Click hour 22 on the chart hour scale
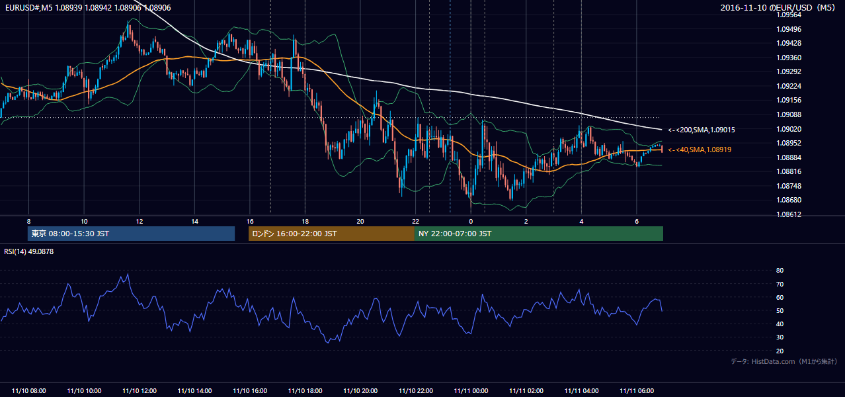The height and width of the screenshot is (397, 845). click(416, 221)
